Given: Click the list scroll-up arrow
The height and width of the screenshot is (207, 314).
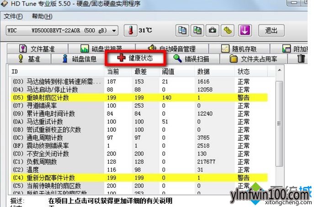Looking at the screenshot, I should [279, 70].
